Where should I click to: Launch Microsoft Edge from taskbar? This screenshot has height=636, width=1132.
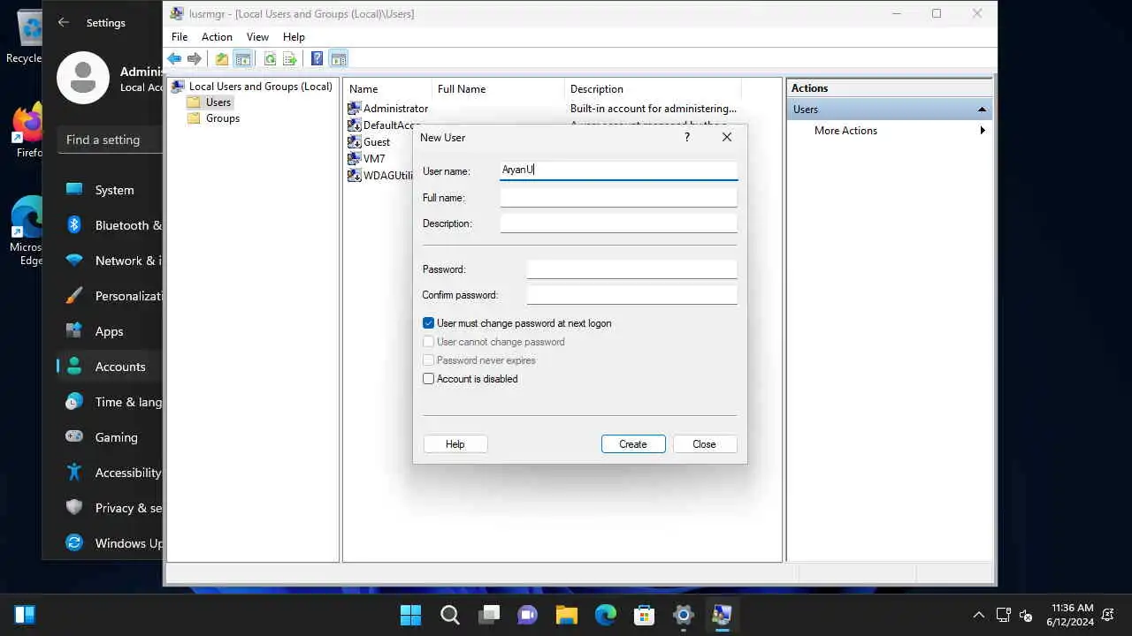click(605, 615)
